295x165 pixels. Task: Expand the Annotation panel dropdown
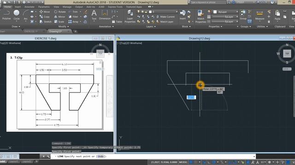tap(106, 27)
